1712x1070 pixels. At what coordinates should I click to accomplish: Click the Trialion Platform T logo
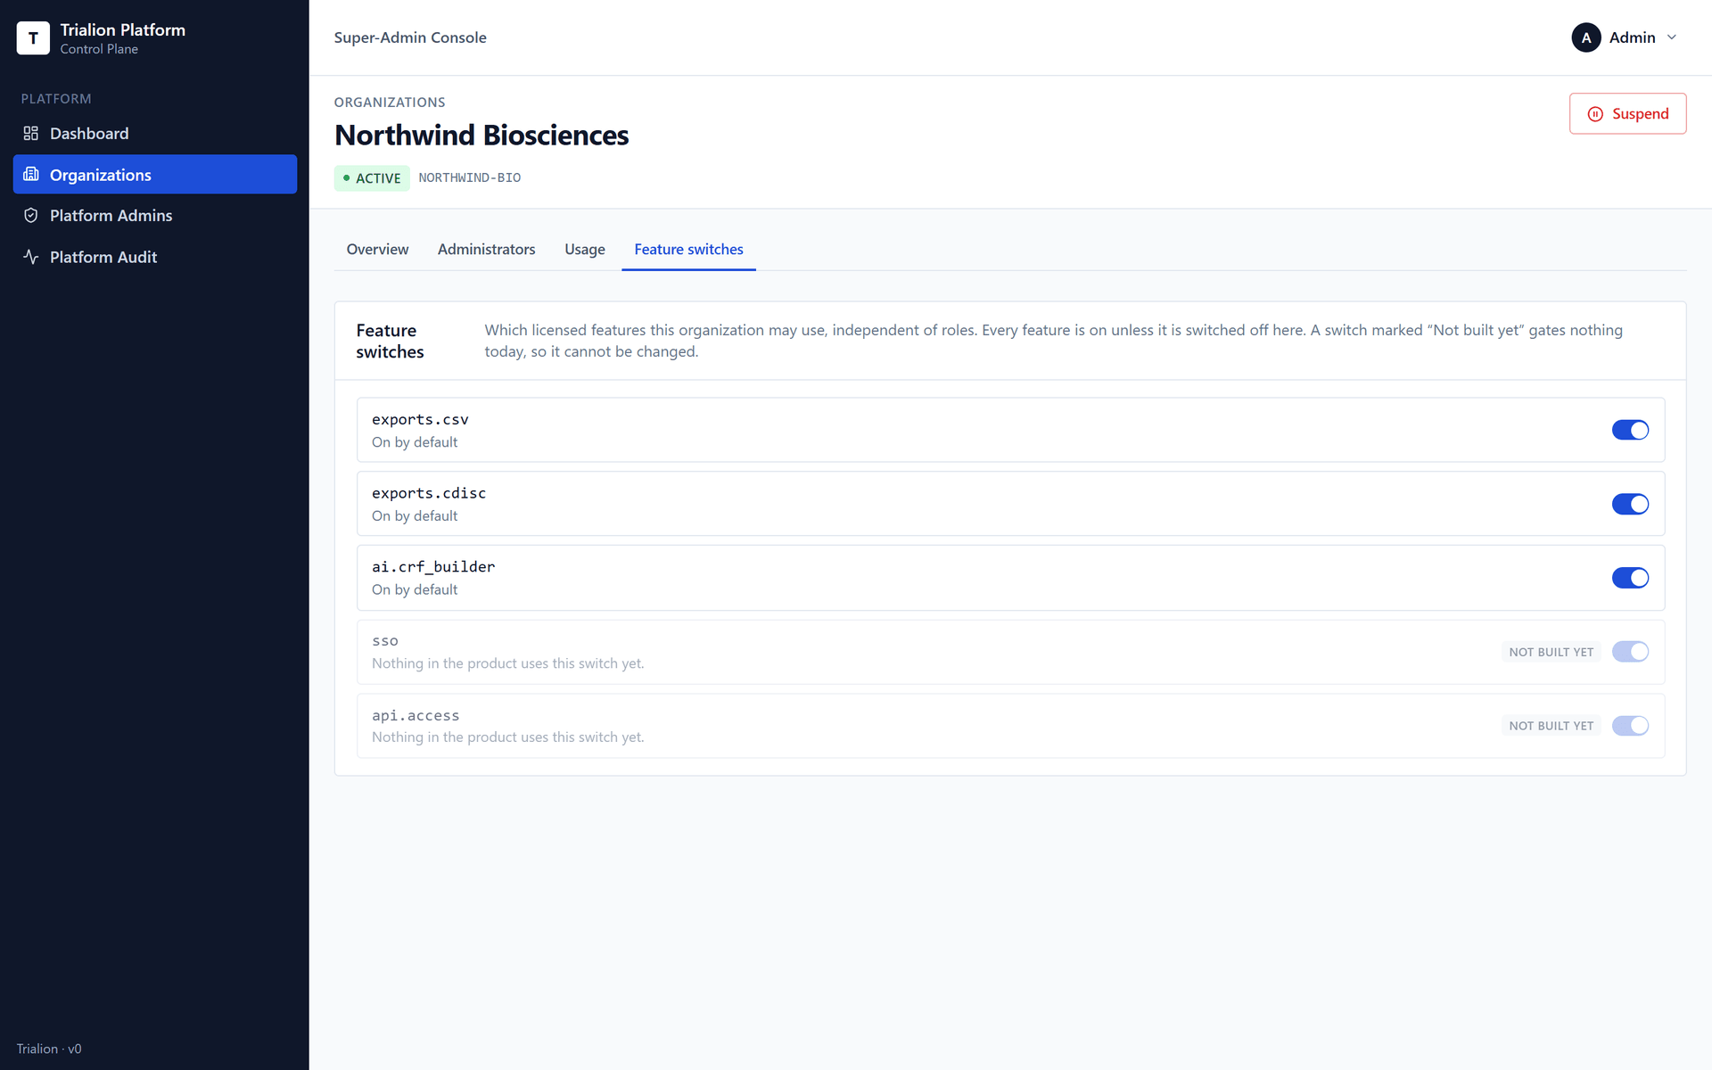(x=33, y=38)
